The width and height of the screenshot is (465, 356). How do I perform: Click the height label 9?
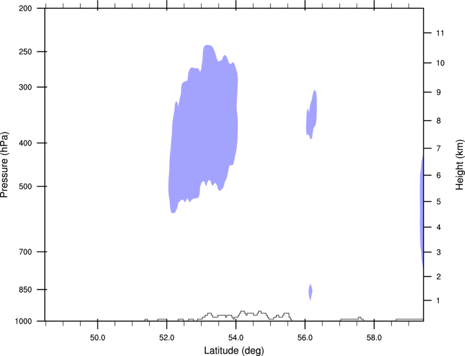438,93
